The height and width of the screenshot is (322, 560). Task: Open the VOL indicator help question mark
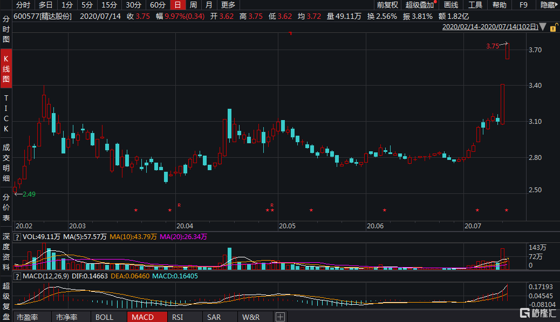(x=17, y=236)
